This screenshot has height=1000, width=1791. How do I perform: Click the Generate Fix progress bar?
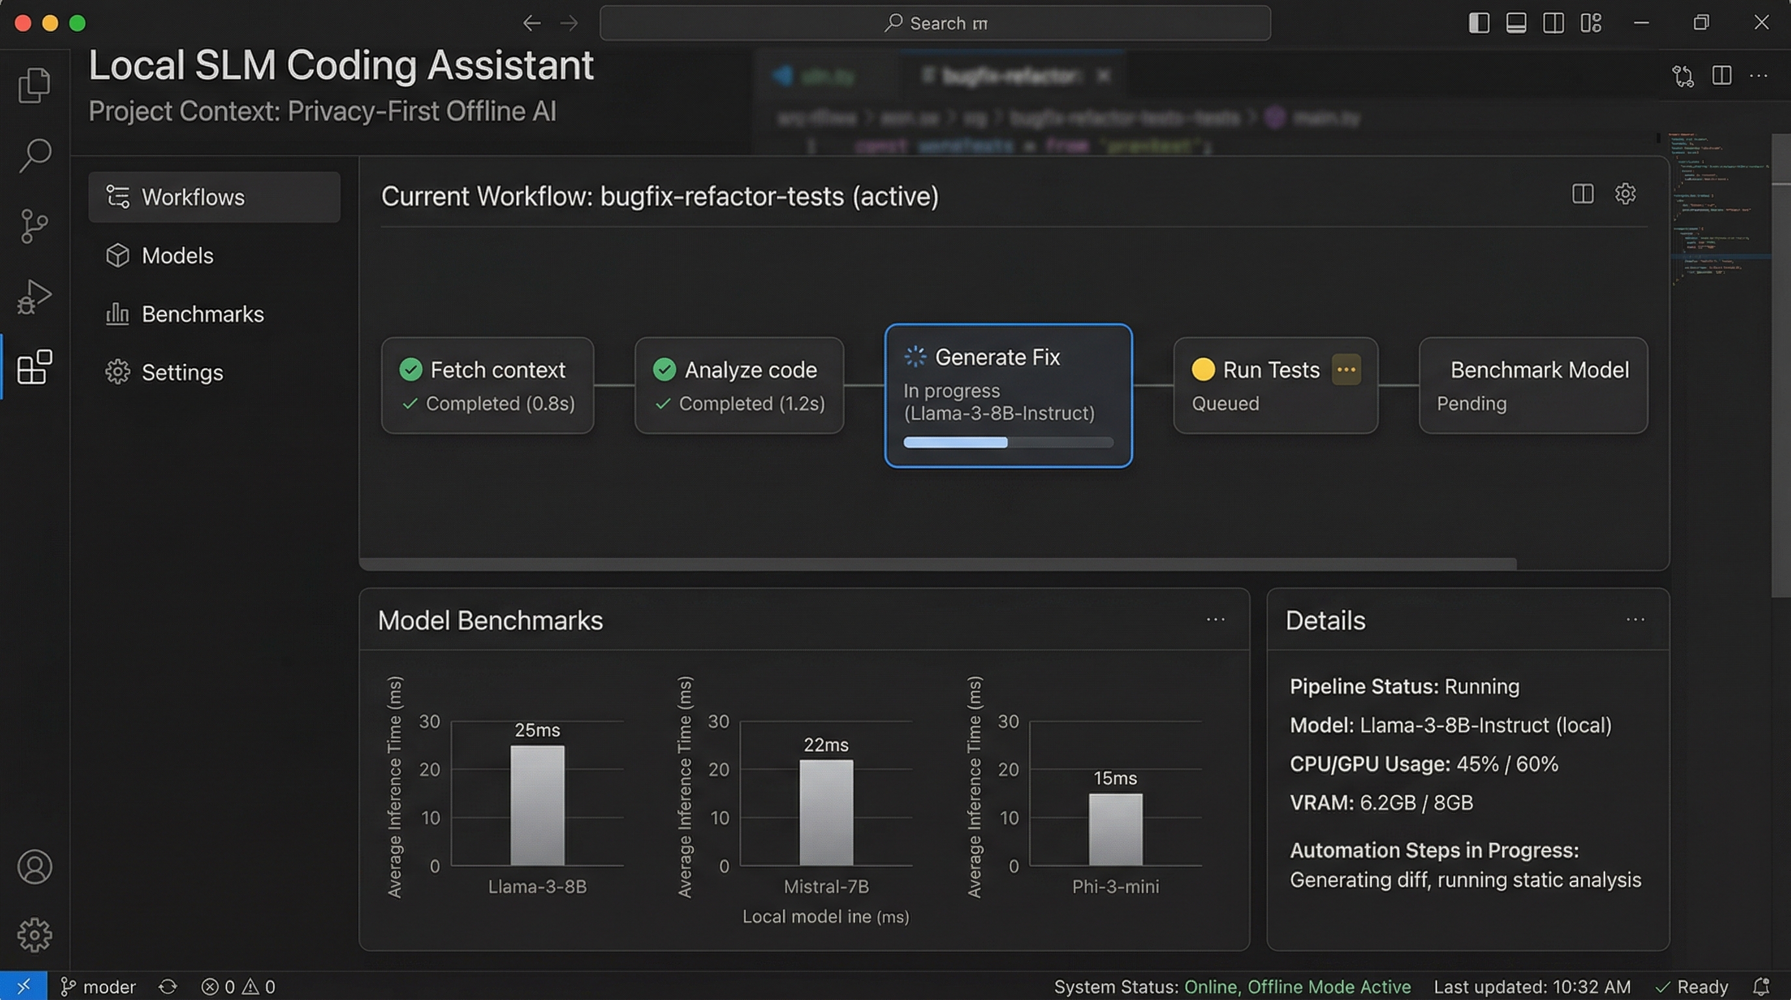(x=1007, y=442)
